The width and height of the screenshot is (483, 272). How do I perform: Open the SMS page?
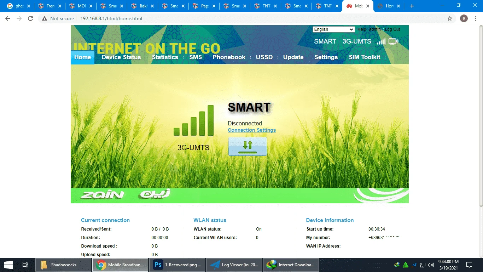(x=196, y=57)
